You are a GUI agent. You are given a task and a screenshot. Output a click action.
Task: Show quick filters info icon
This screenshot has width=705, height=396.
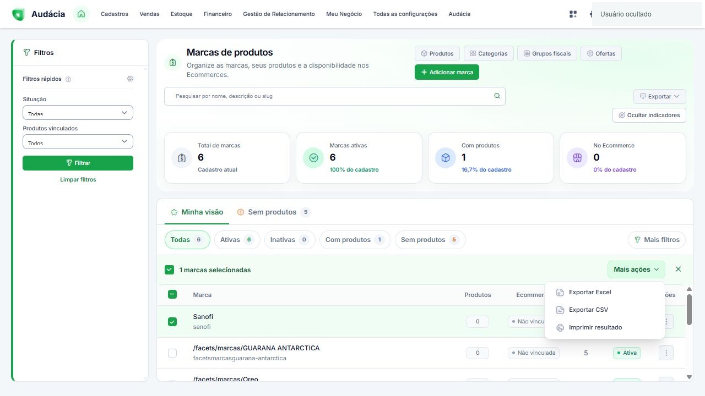click(x=68, y=79)
